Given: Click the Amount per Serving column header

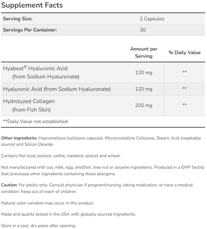Looking at the screenshot, I should point(144,52).
